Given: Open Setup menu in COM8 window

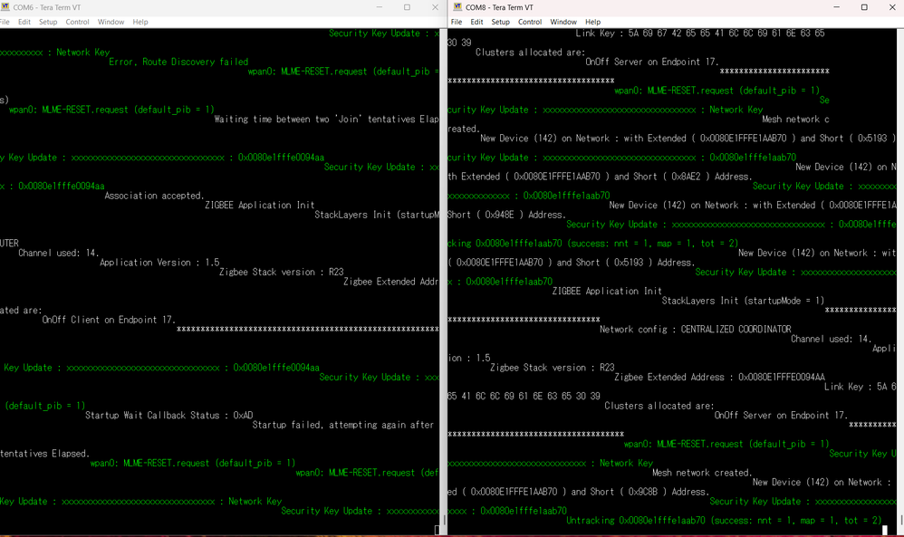Looking at the screenshot, I should point(500,22).
